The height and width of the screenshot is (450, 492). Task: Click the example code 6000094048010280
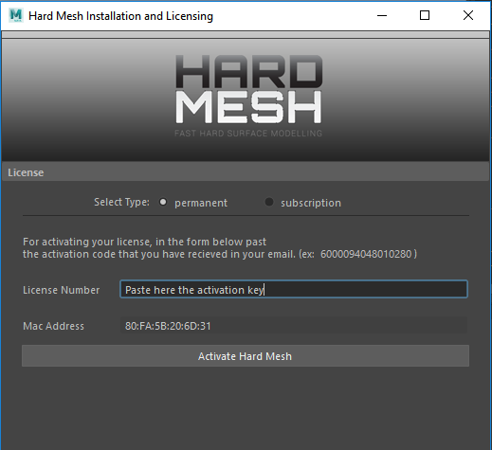click(366, 254)
